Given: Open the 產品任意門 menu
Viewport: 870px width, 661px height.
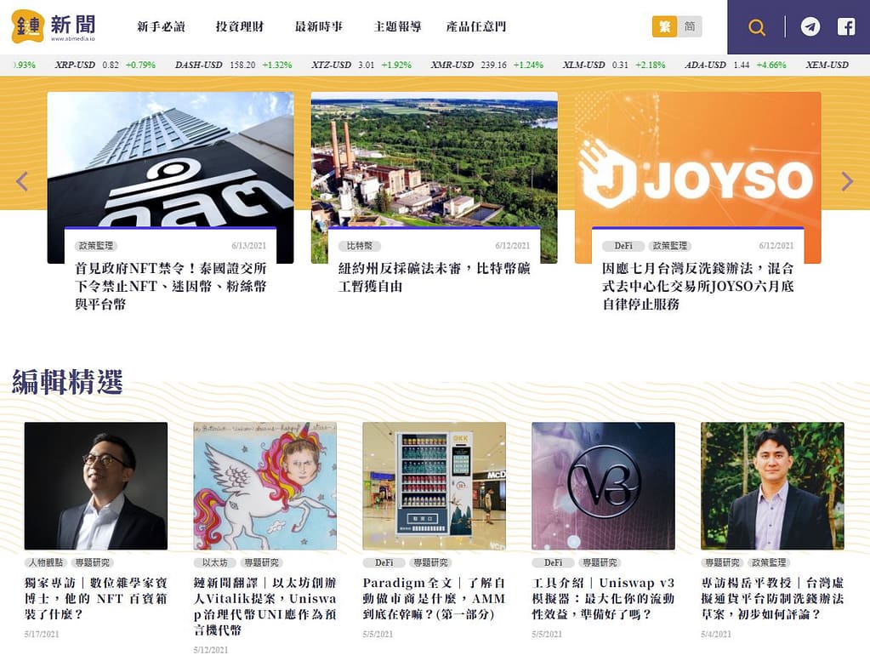Looking at the screenshot, I should pyautogui.click(x=476, y=26).
